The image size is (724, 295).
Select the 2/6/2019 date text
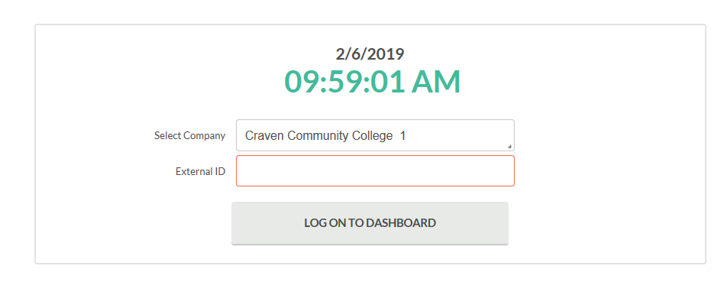click(370, 54)
